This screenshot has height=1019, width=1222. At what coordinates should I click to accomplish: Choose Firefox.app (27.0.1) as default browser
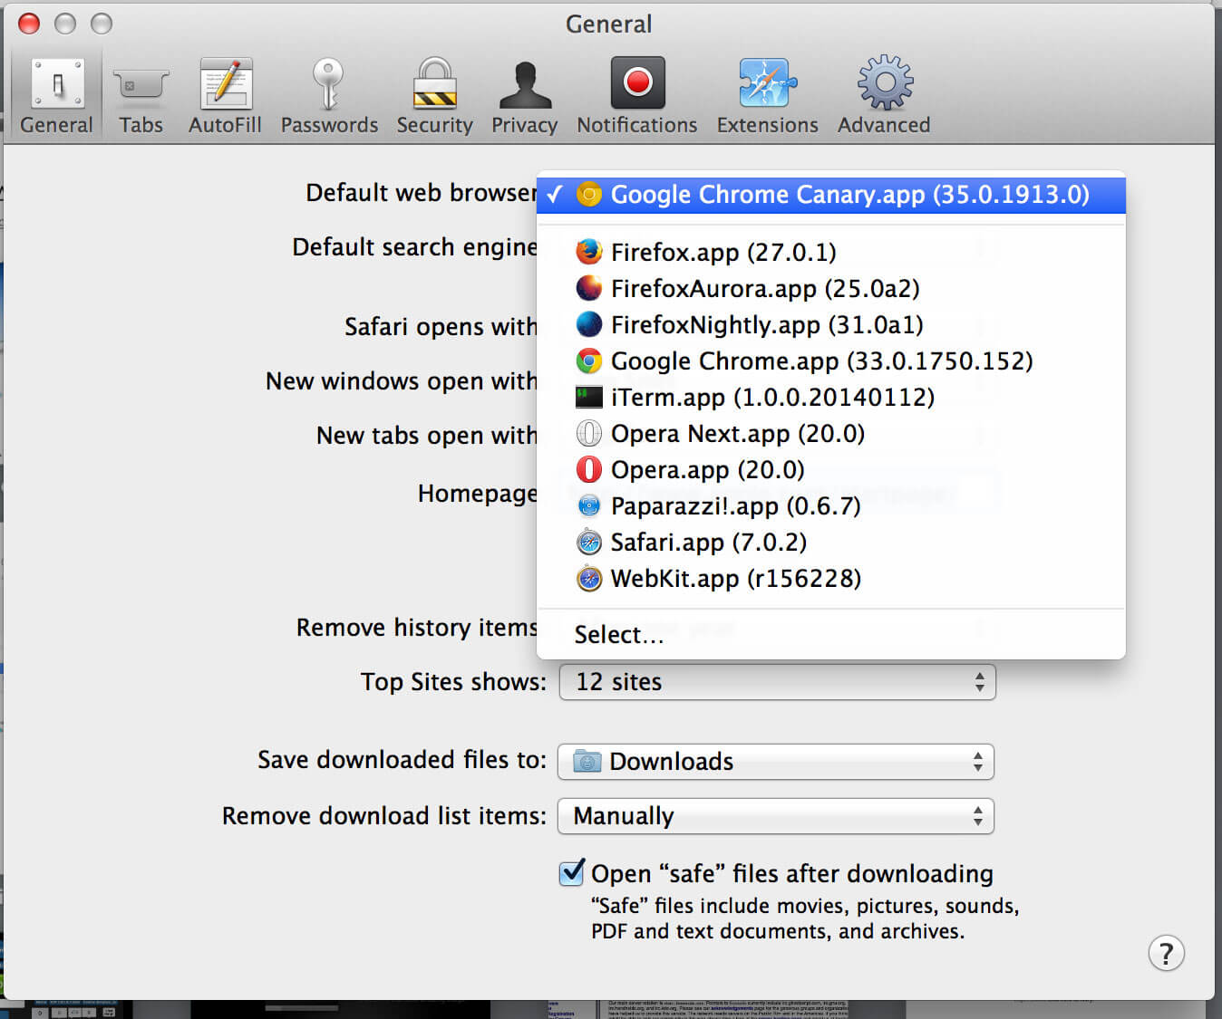[x=831, y=252]
